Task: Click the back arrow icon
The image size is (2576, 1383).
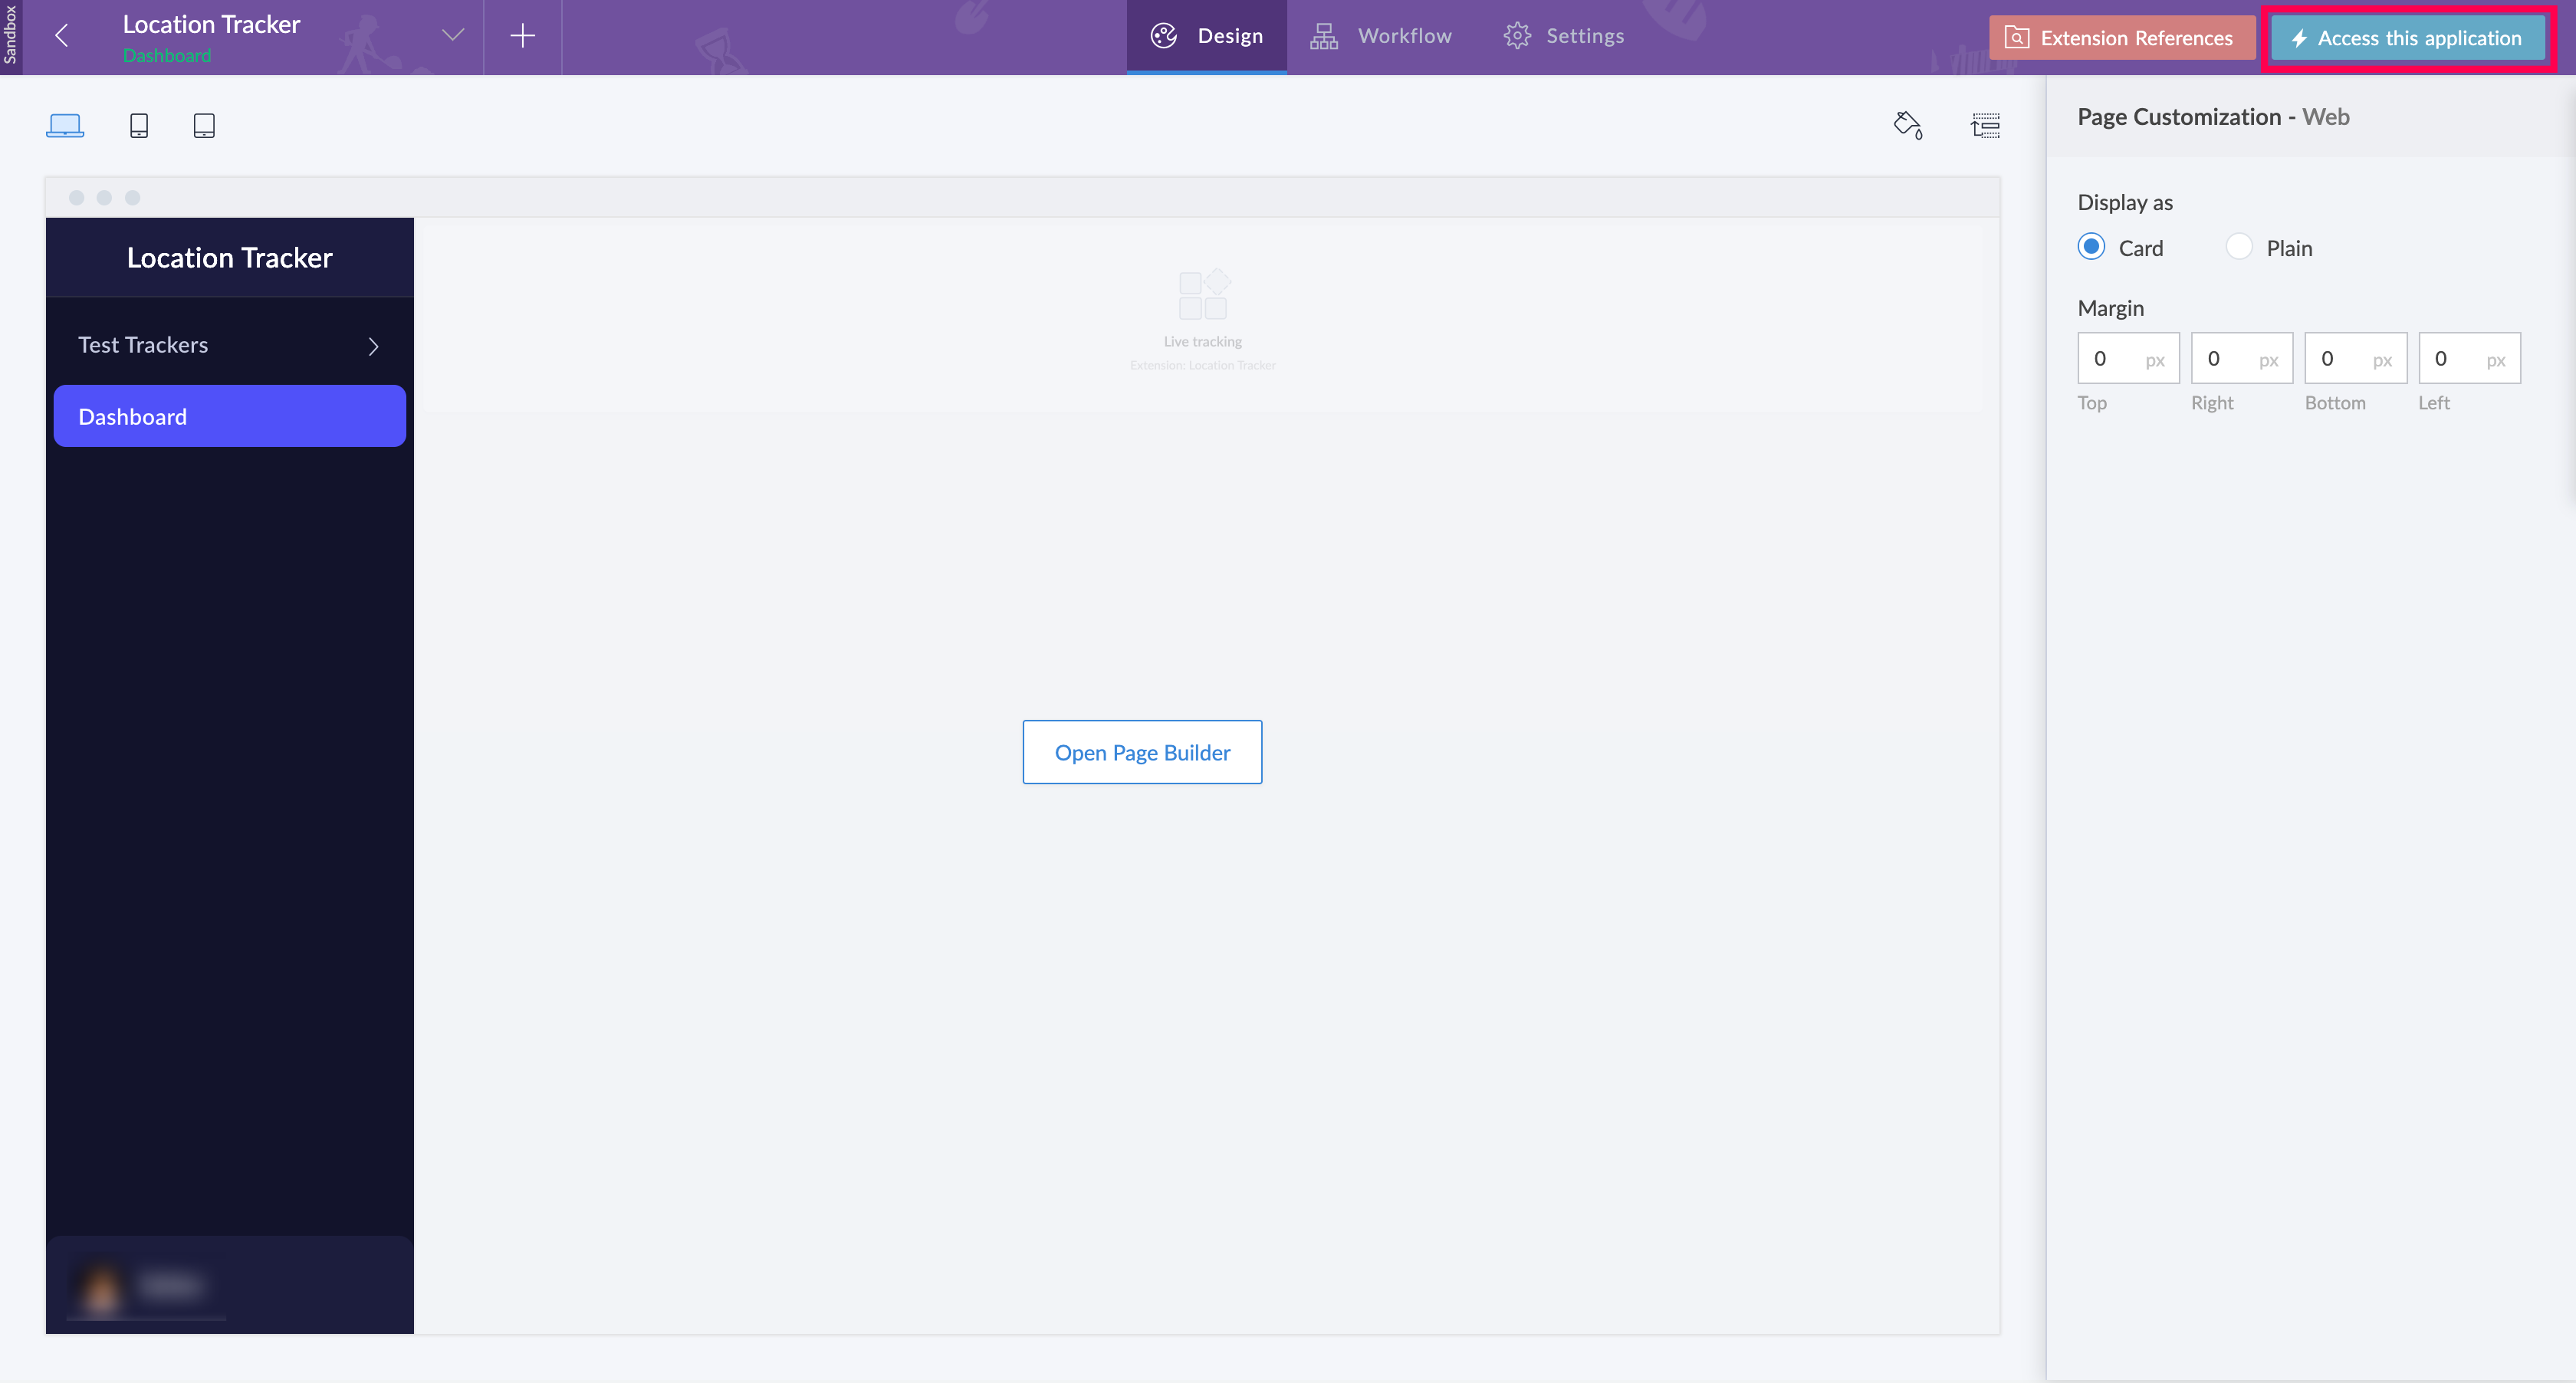Action: click(x=62, y=36)
